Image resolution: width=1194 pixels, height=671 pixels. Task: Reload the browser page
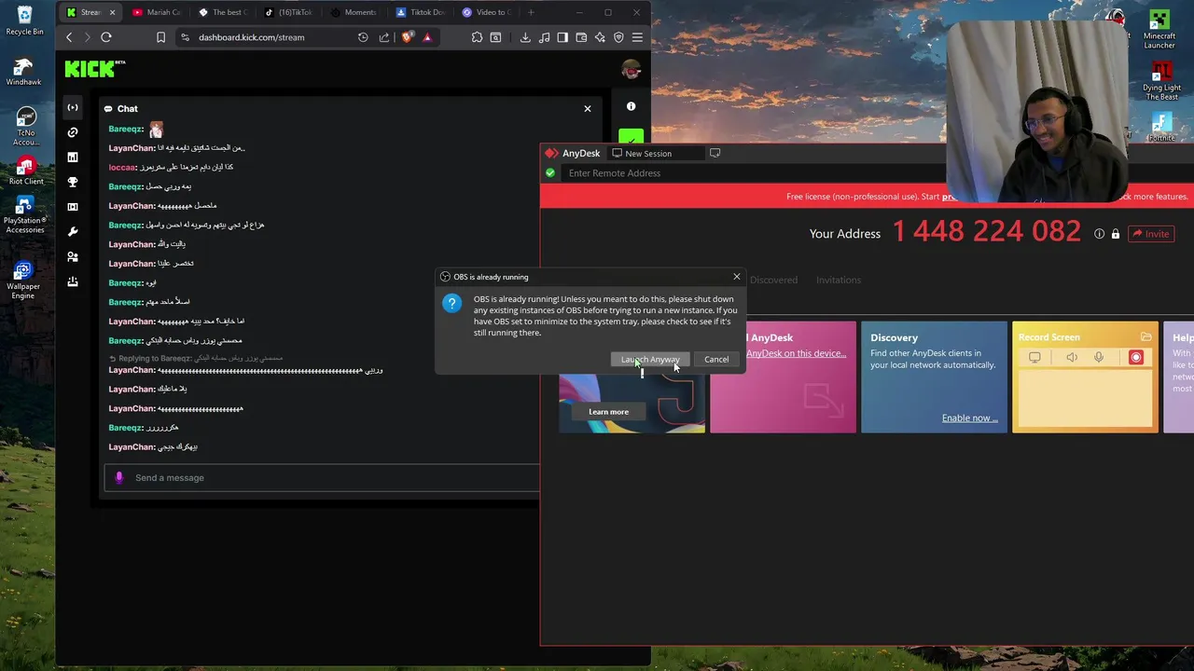pos(106,37)
